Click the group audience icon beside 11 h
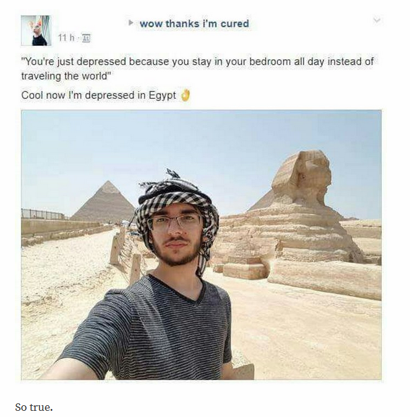 (86, 38)
